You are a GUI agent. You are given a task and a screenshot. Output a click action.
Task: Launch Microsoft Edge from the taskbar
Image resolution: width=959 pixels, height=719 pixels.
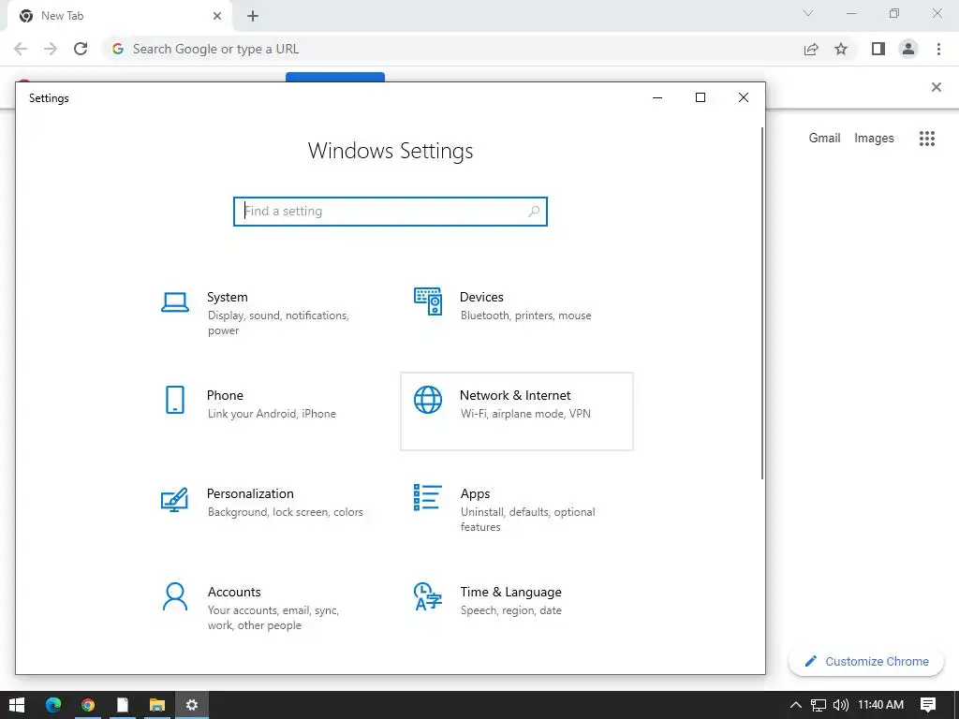click(53, 705)
